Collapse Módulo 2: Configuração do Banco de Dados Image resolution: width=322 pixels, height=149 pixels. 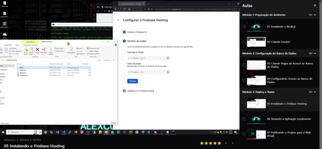[x=315, y=53]
